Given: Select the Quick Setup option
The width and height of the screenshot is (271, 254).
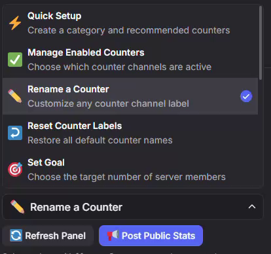Looking at the screenshot, I should click(x=130, y=23).
